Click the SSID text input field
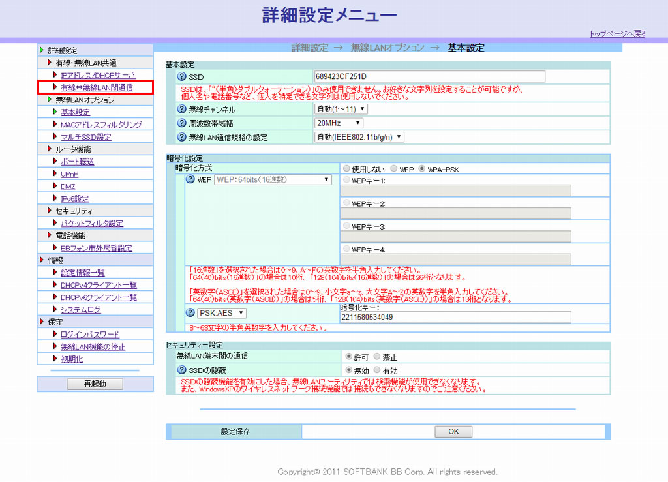Image resolution: width=668 pixels, height=482 pixels. tap(429, 77)
